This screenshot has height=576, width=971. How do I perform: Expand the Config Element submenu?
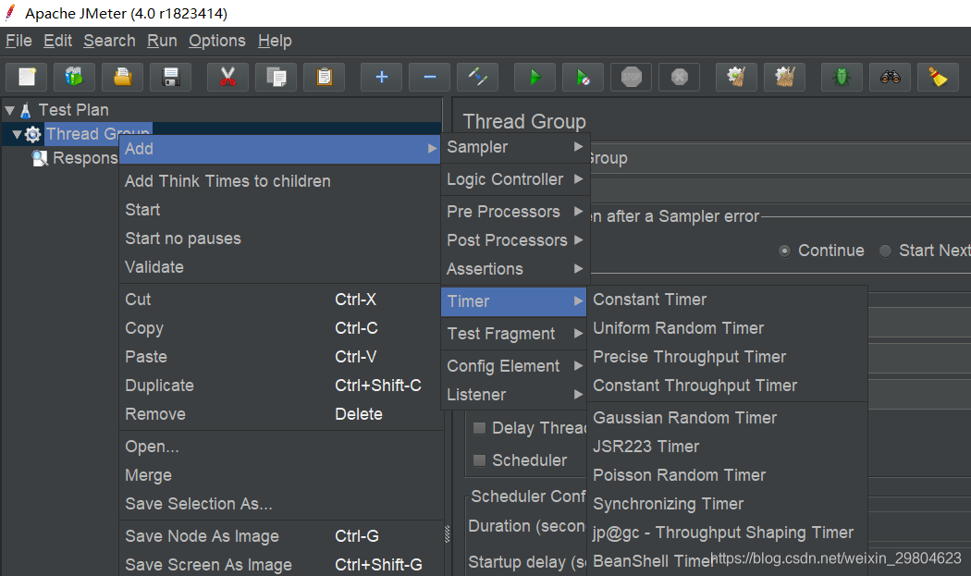click(x=514, y=366)
